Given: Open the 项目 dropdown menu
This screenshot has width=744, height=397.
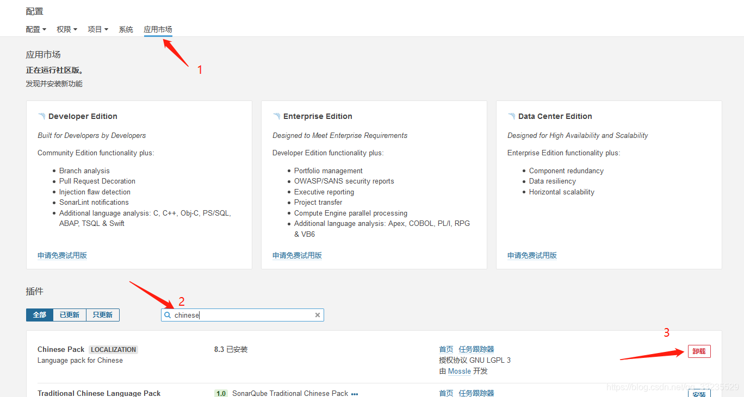Looking at the screenshot, I should point(98,29).
